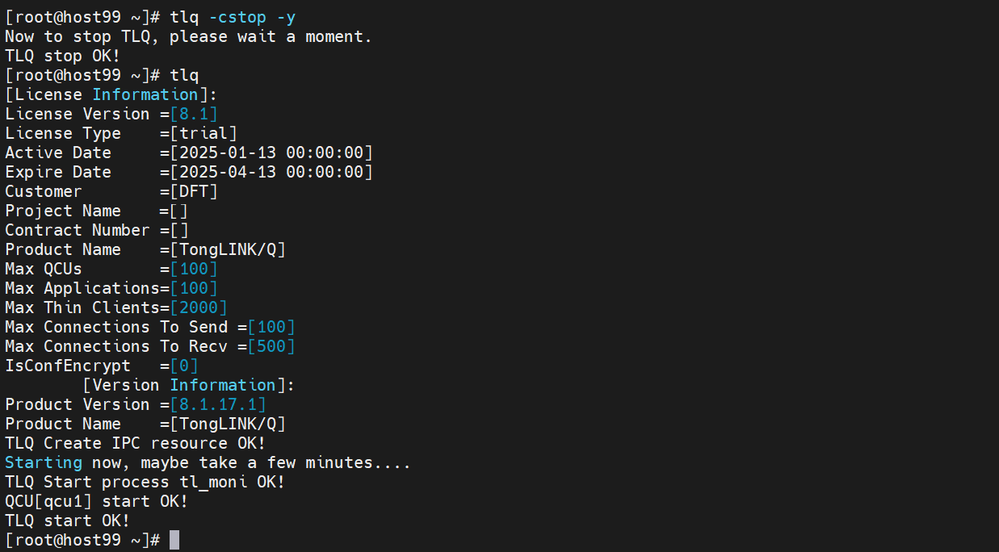
Task: Click the 'TLQ Create IPC resource OK!' line
Action: (x=136, y=443)
